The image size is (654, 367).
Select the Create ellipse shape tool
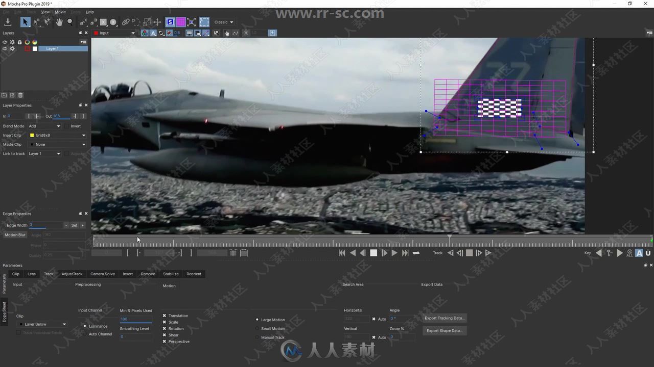[113, 22]
